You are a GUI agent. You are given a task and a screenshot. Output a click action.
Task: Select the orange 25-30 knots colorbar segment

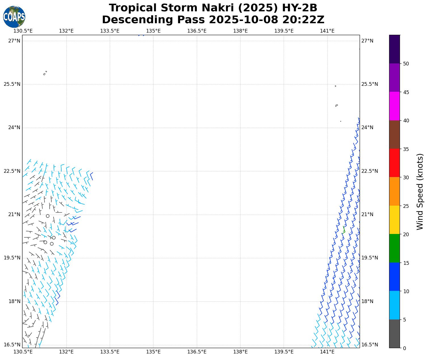394,191
